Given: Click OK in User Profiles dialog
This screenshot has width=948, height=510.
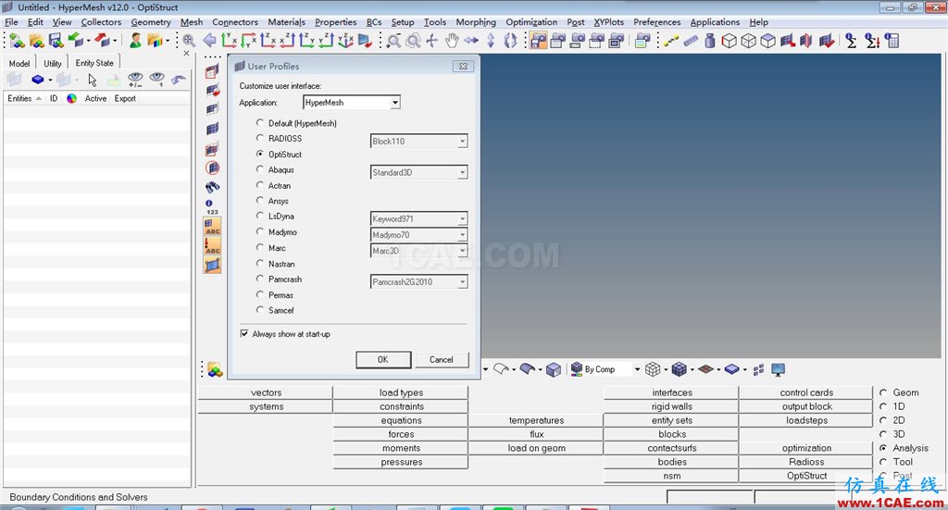Looking at the screenshot, I should pos(383,359).
